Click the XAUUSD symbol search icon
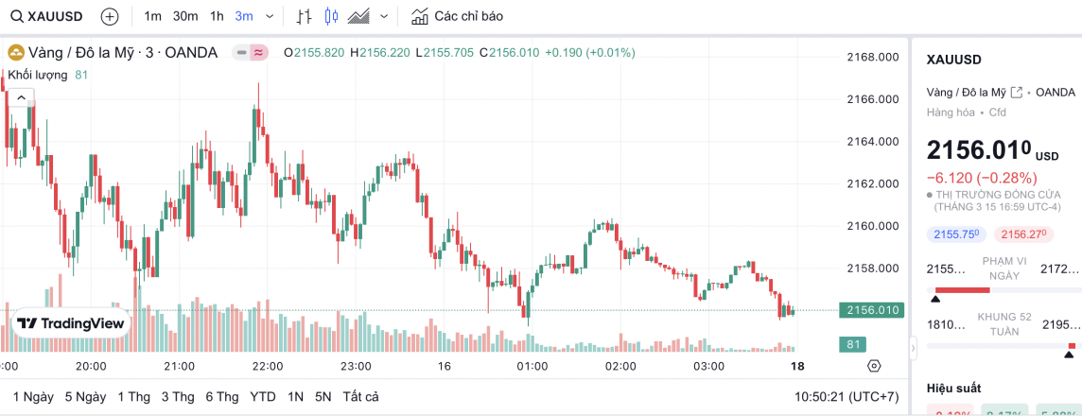 [17, 16]
